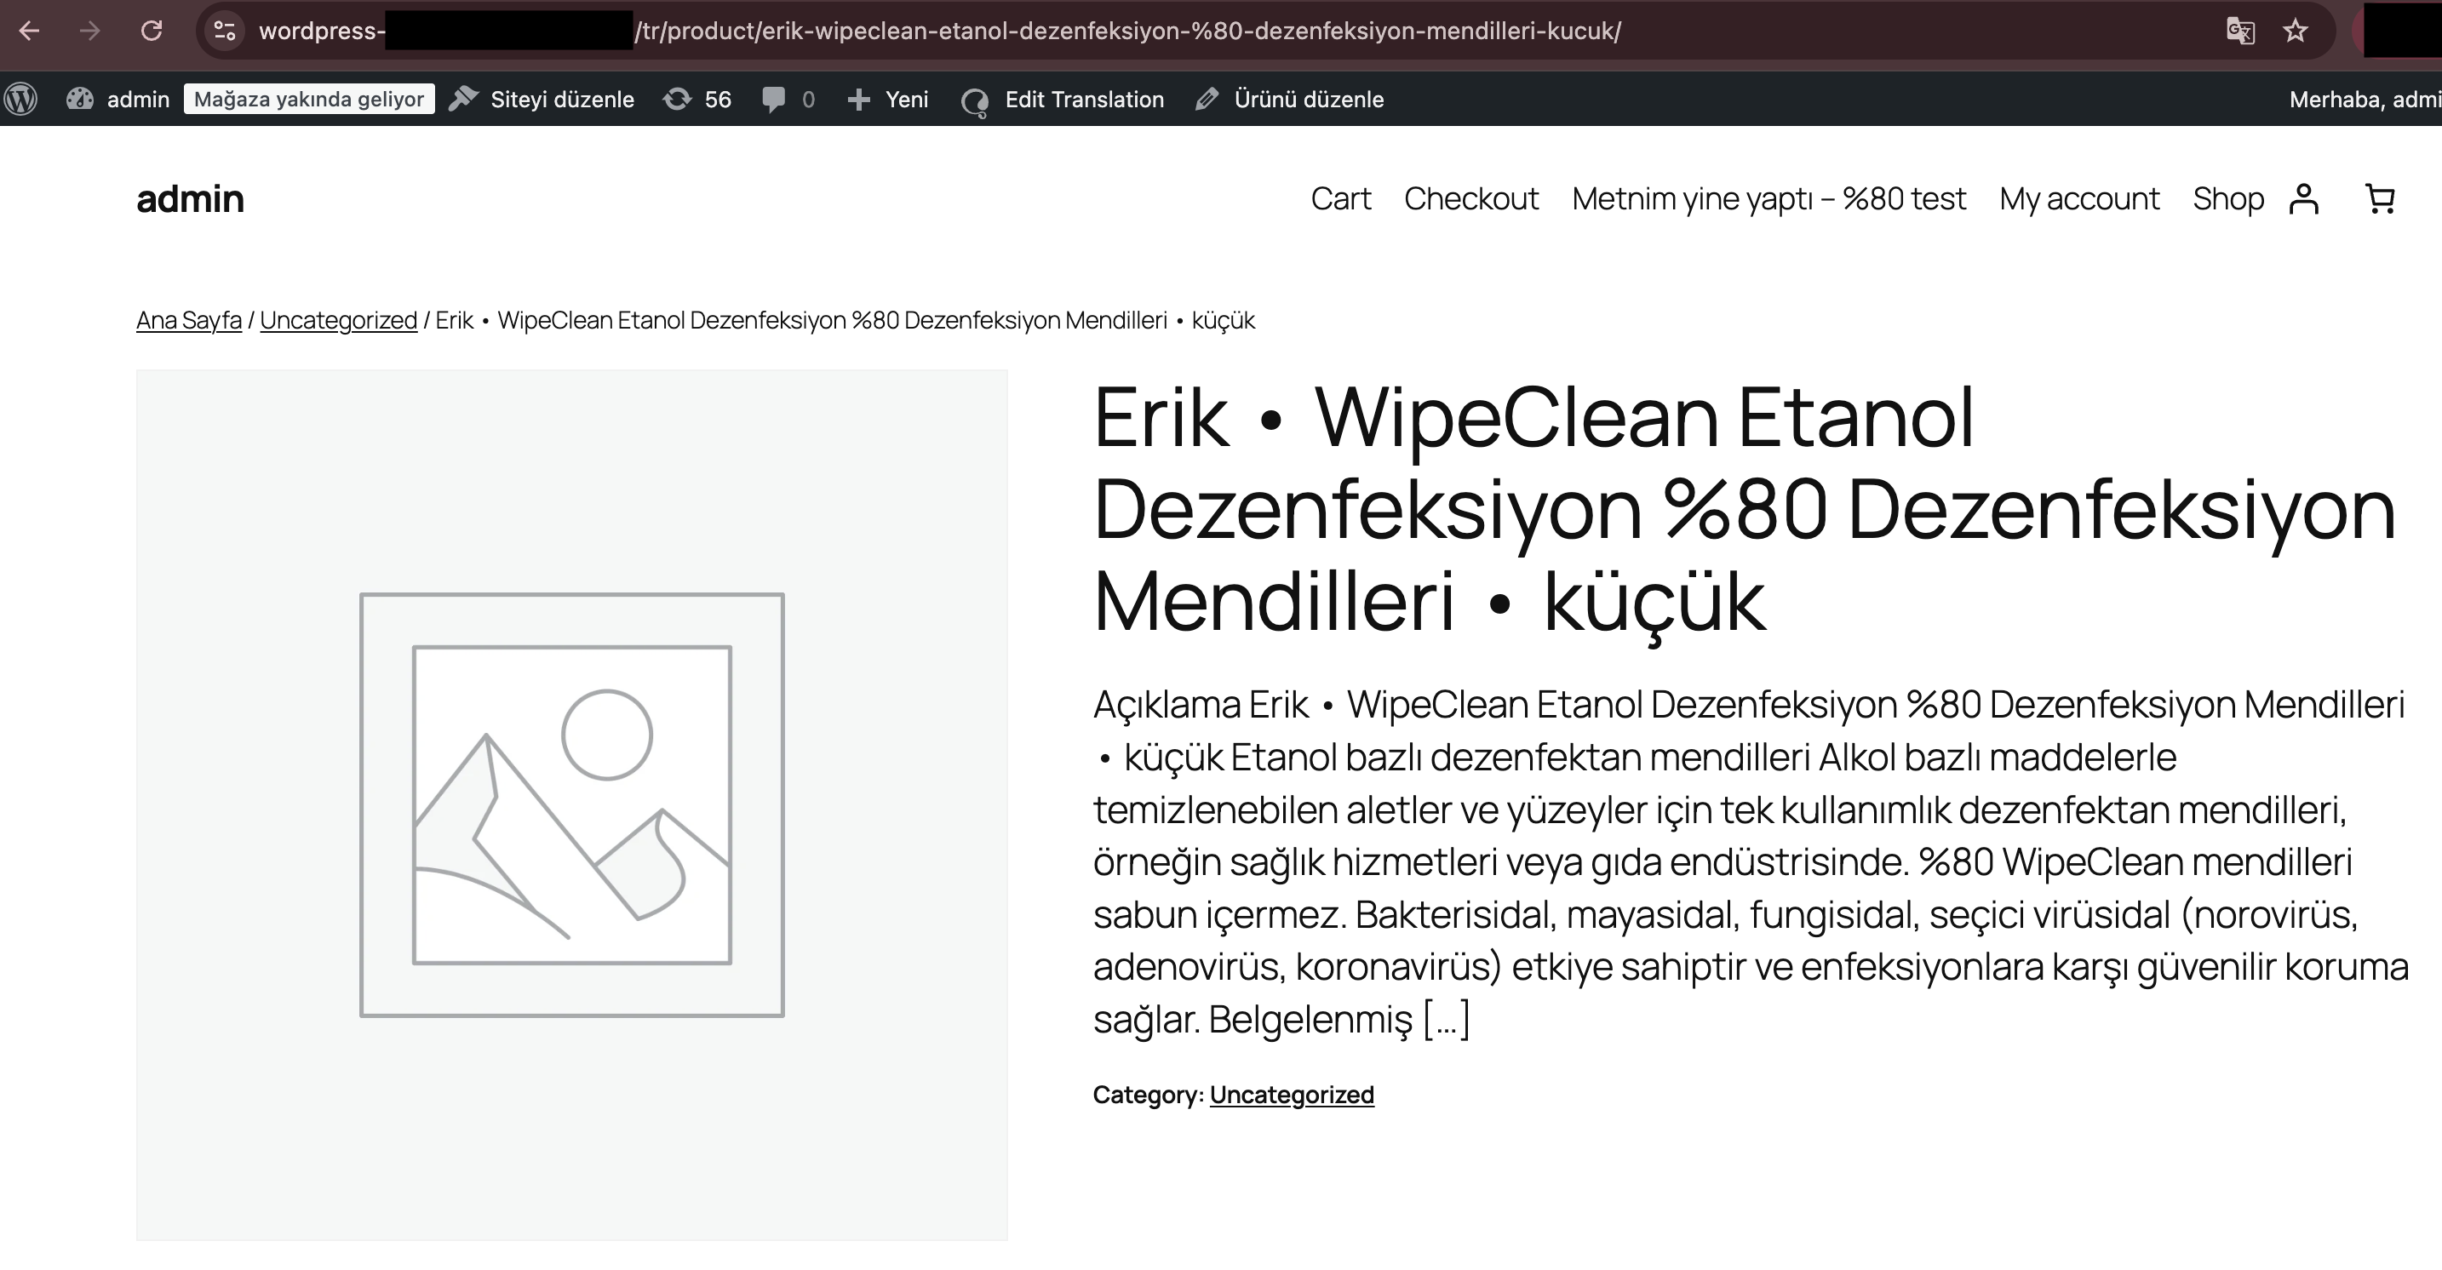Click Mağaza yakında geliyor badge
This screenshot has height=1270, width=2442.
tap(309, 100)
